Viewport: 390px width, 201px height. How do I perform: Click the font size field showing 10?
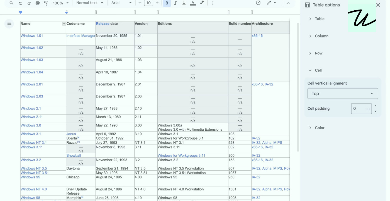pos(148,3)
